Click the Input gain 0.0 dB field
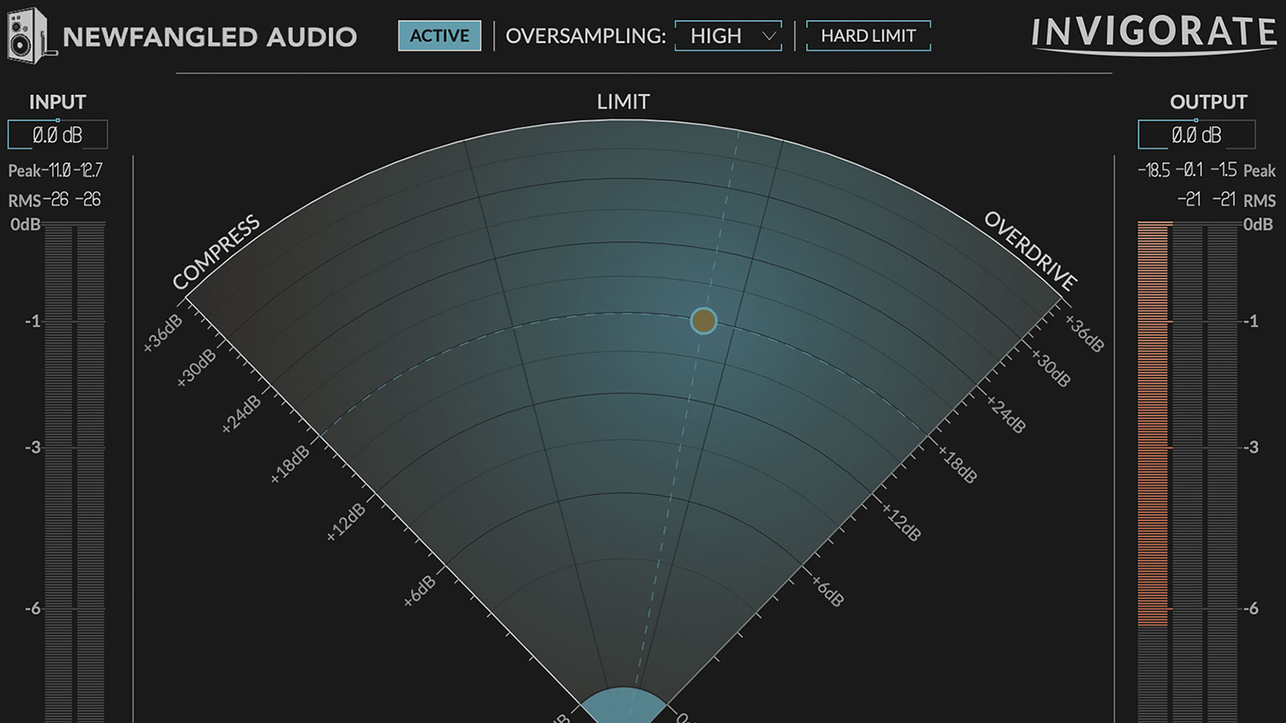1286x723 pixels. [x=57, y=135]
